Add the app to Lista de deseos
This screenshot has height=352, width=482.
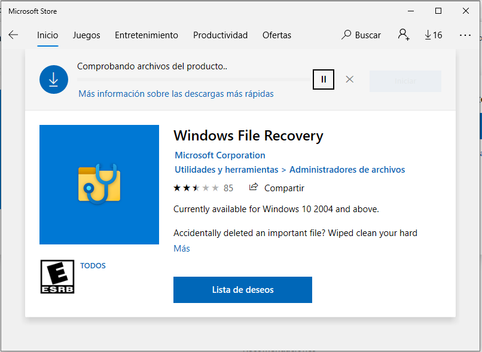pos(243,290)
